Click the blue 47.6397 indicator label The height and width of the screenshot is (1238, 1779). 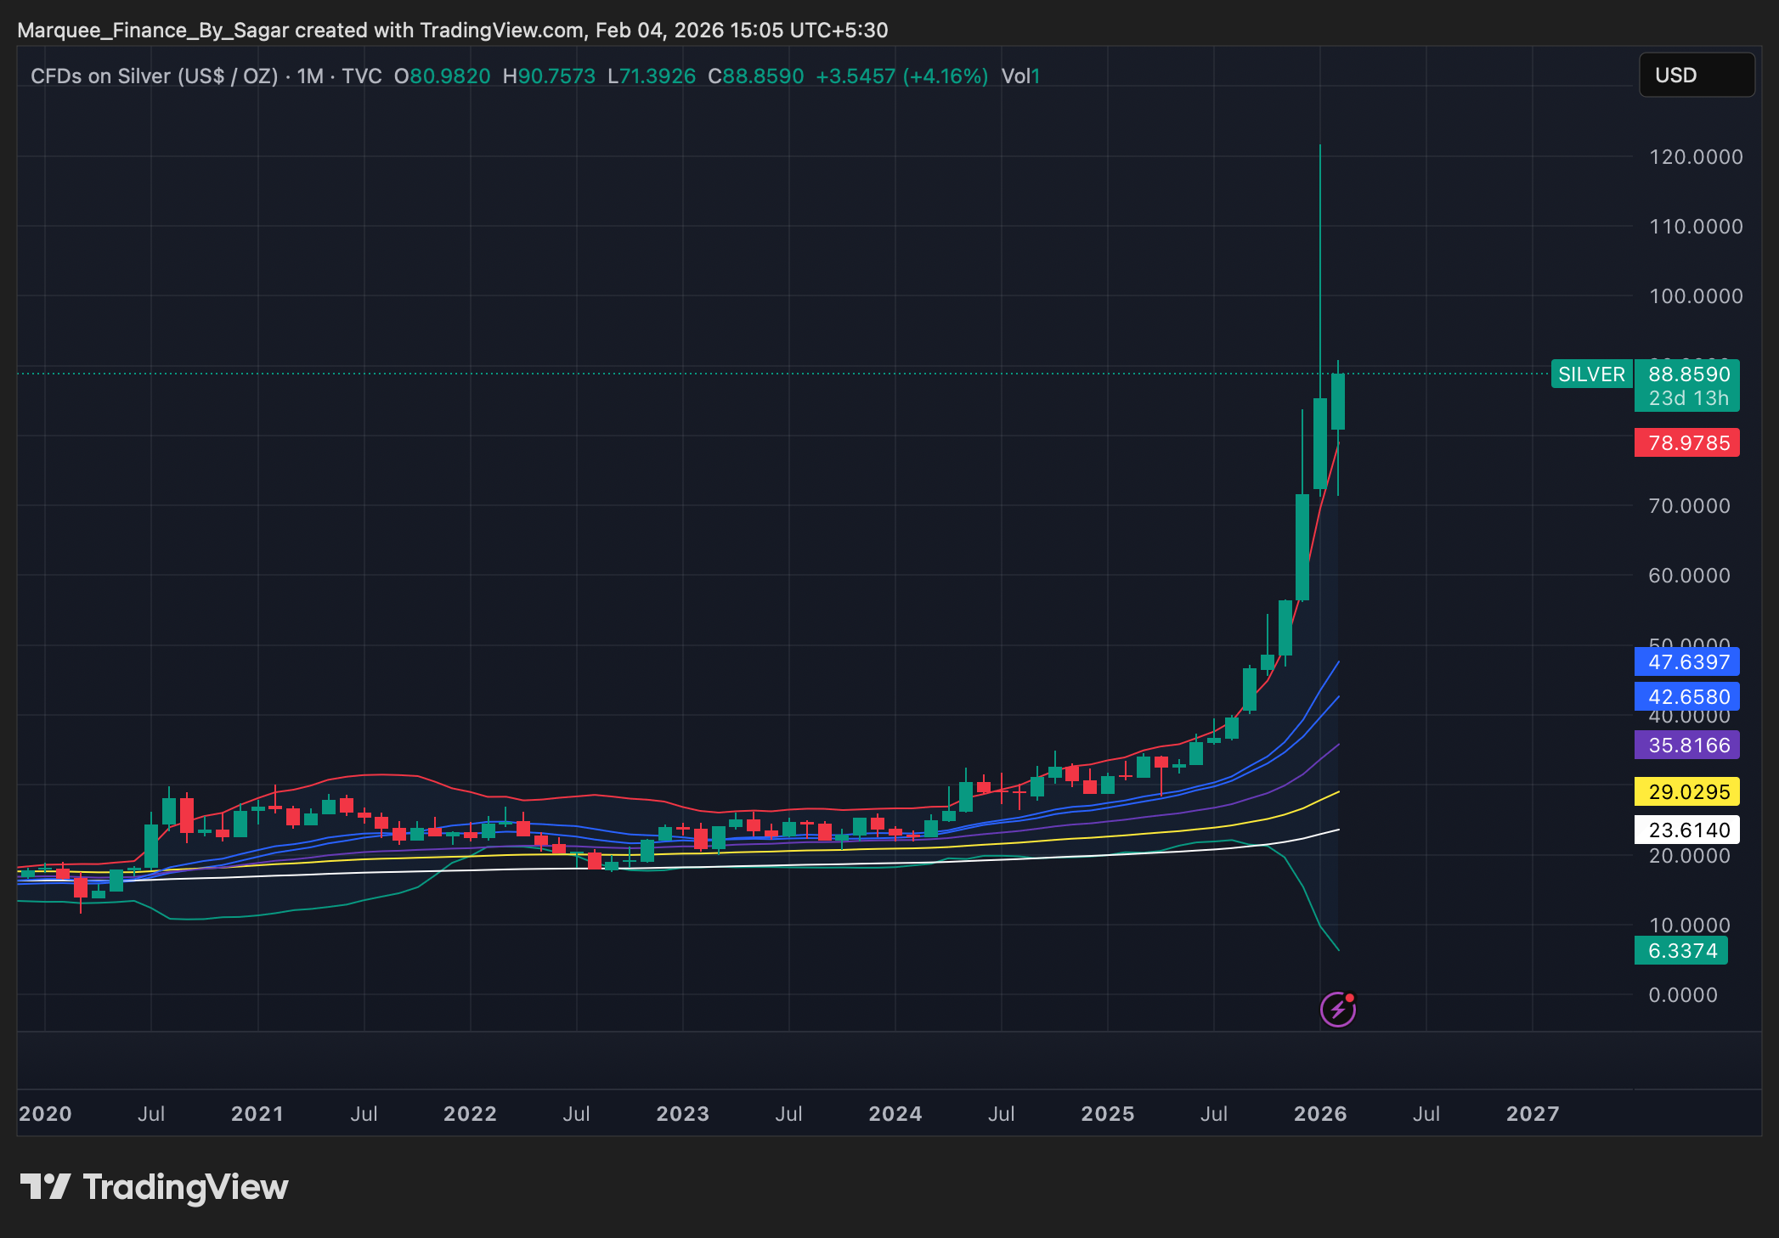click(x=1686, y=661)
